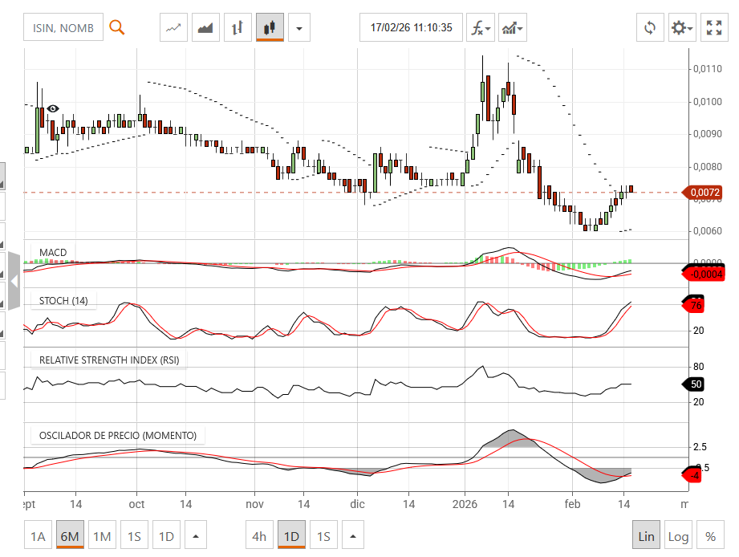Click the Relative Strength Index (RSI) label
The width and height of the screenshot is (739, 557).
pos(109,360)
